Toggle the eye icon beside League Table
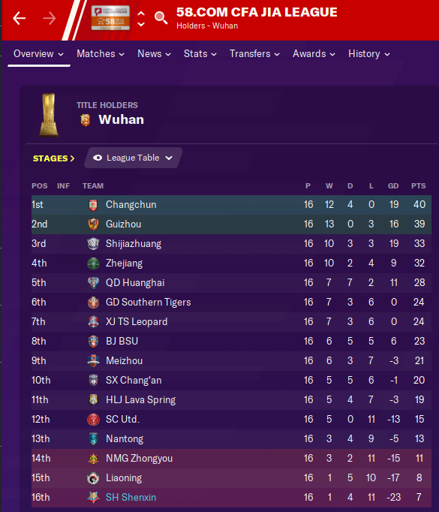439x512 pixels. point(98,158)
